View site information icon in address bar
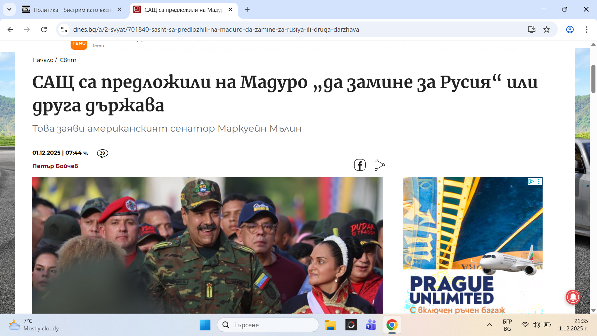597x336 pixels. pyautogui.click(x=64, y=30)
